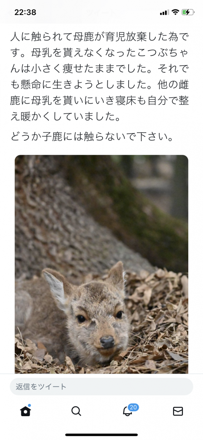Tap the 22:38 clock in status bar
Image resolution: width=203 pixels, height=440 pixels.
pyautogui.click(x=25, y=12)
